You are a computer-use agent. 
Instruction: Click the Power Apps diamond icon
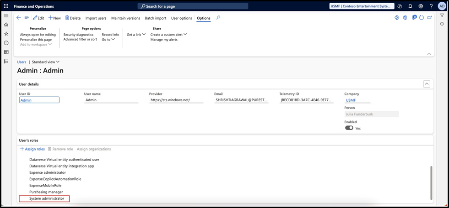point(397,18)
